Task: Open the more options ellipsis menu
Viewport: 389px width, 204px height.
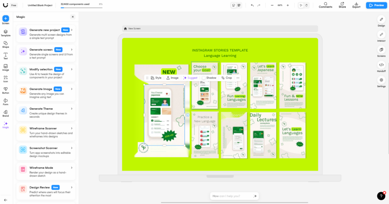Action: (238, 78)
